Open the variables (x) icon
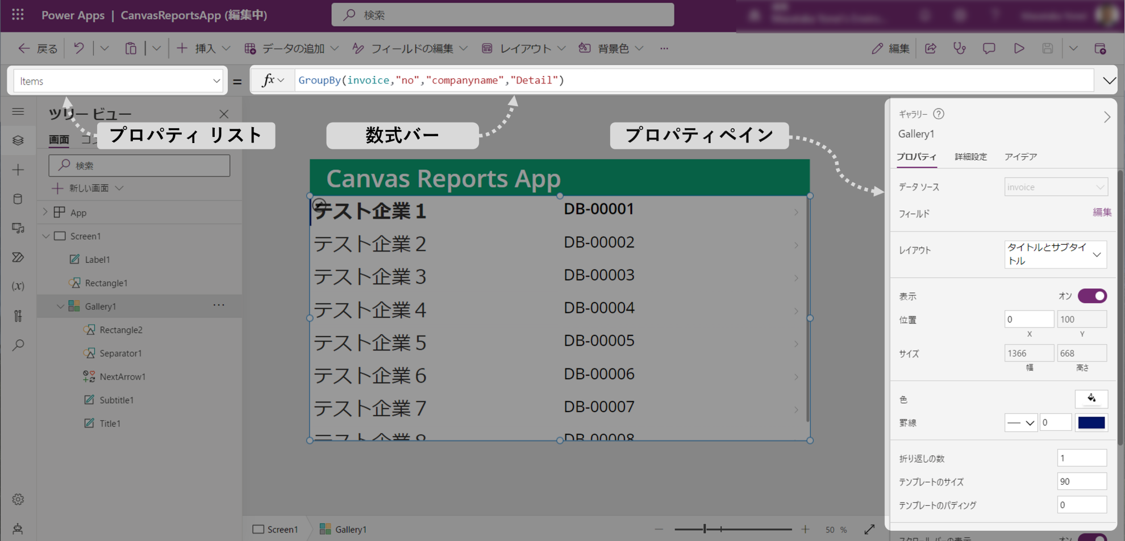This screenshot has width=1125, height=541. tap(18, 286)
